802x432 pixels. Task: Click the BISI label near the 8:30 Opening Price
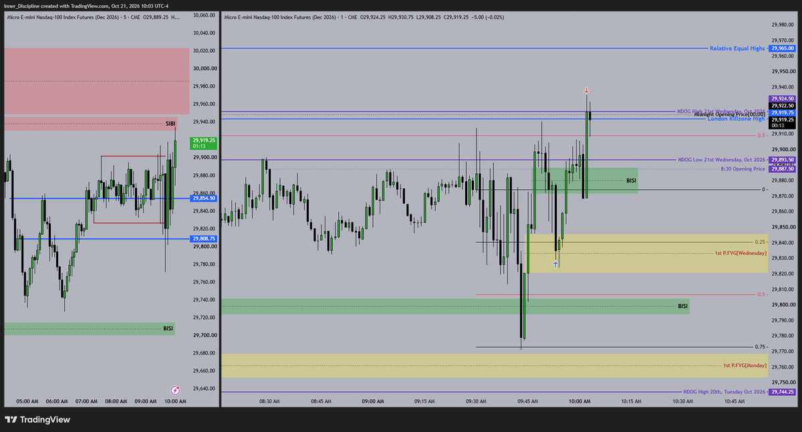coord(631,181)
